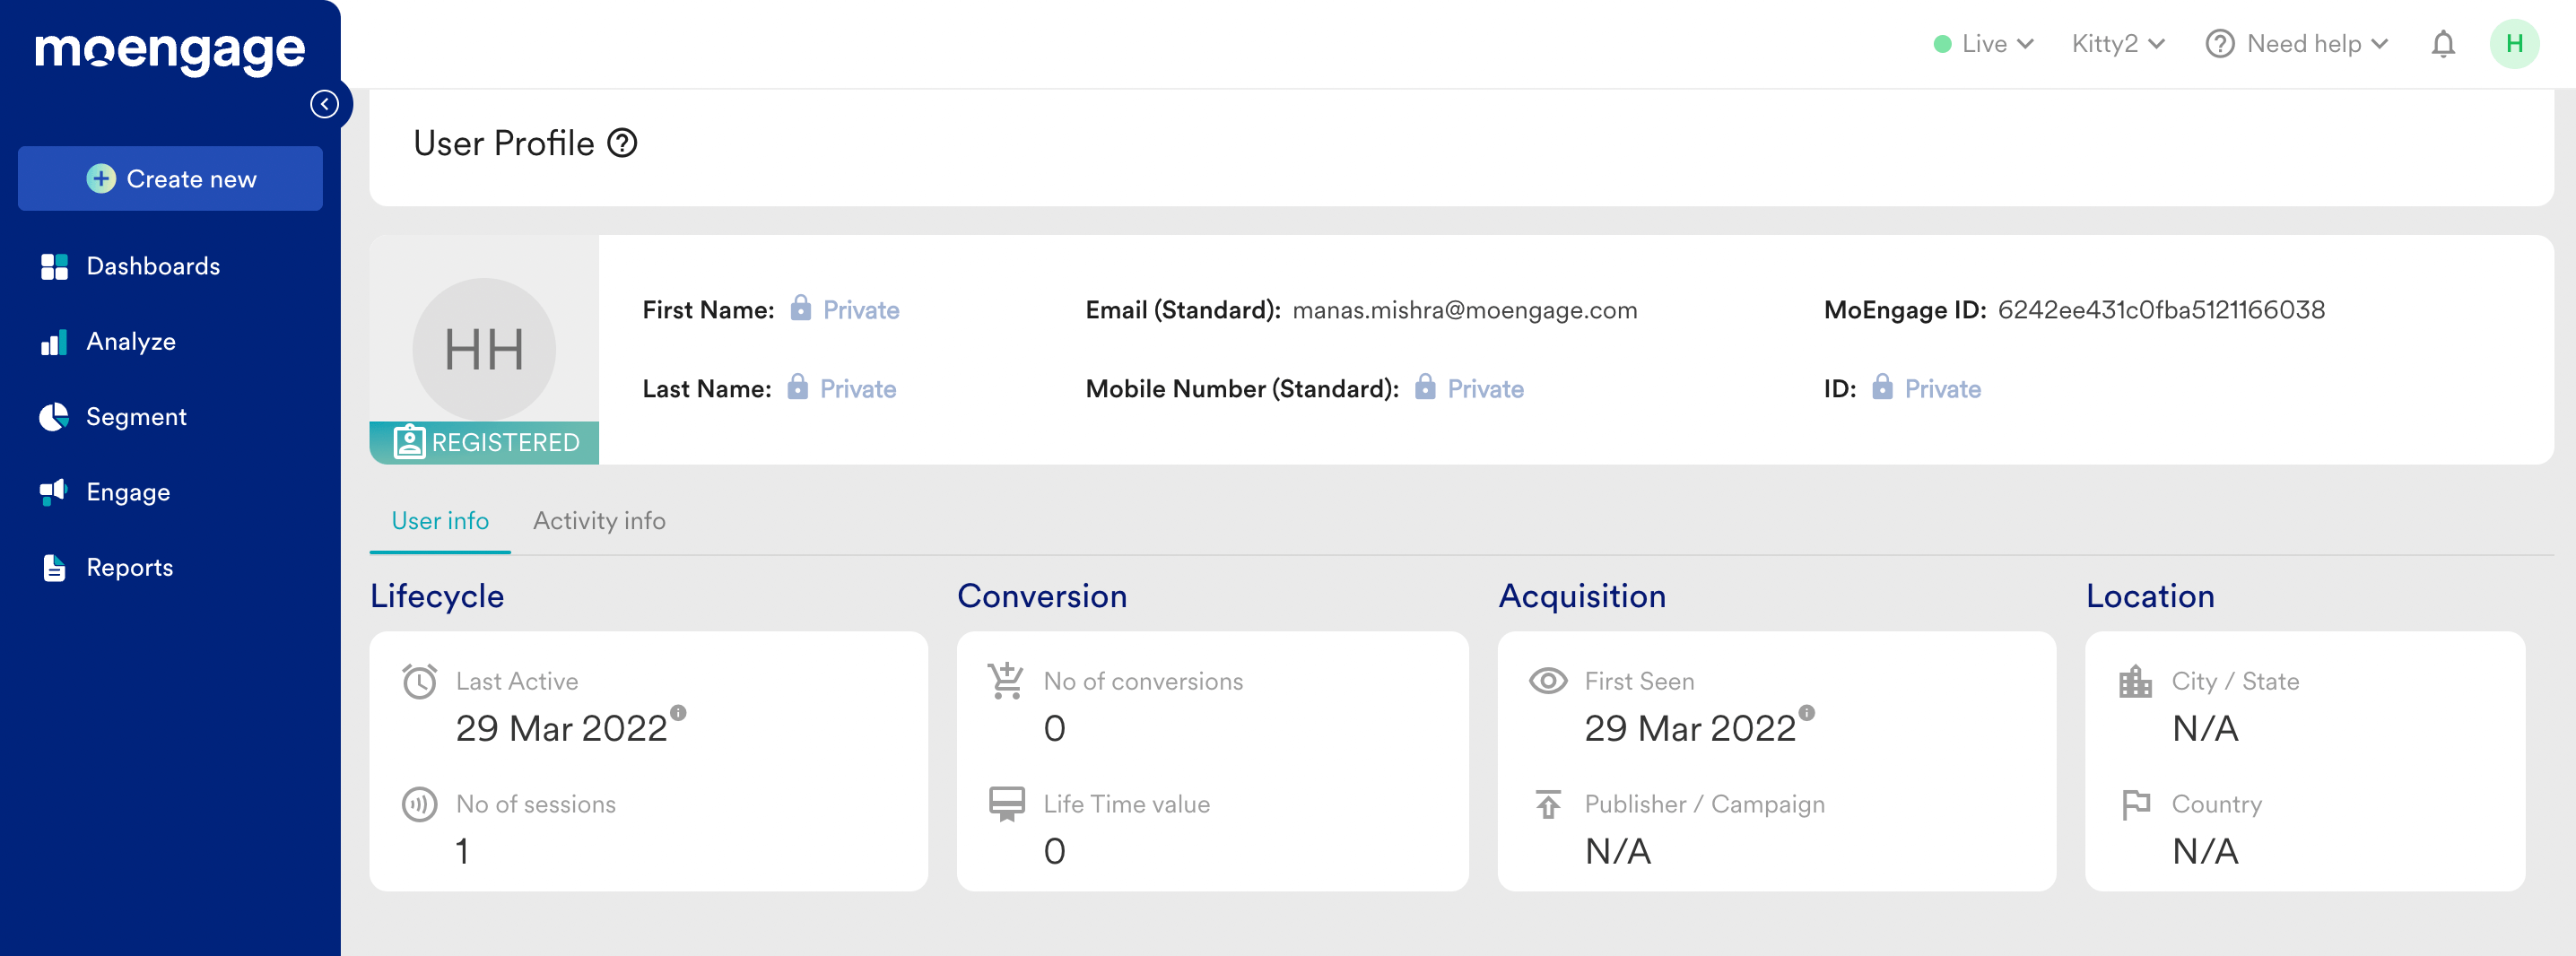This screenshot has width=2576, height=956.
Task: Open Dashboards in the sidebar
Action: pyautogui.click(x=152, y=266)
